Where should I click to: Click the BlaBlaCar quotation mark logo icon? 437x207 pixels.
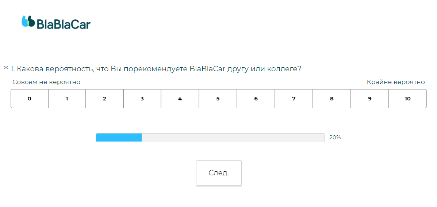(28, 21)
